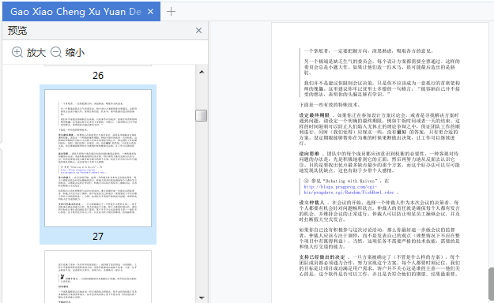
Task: Open a new tab with the plus icon
Action: [171, 12]
